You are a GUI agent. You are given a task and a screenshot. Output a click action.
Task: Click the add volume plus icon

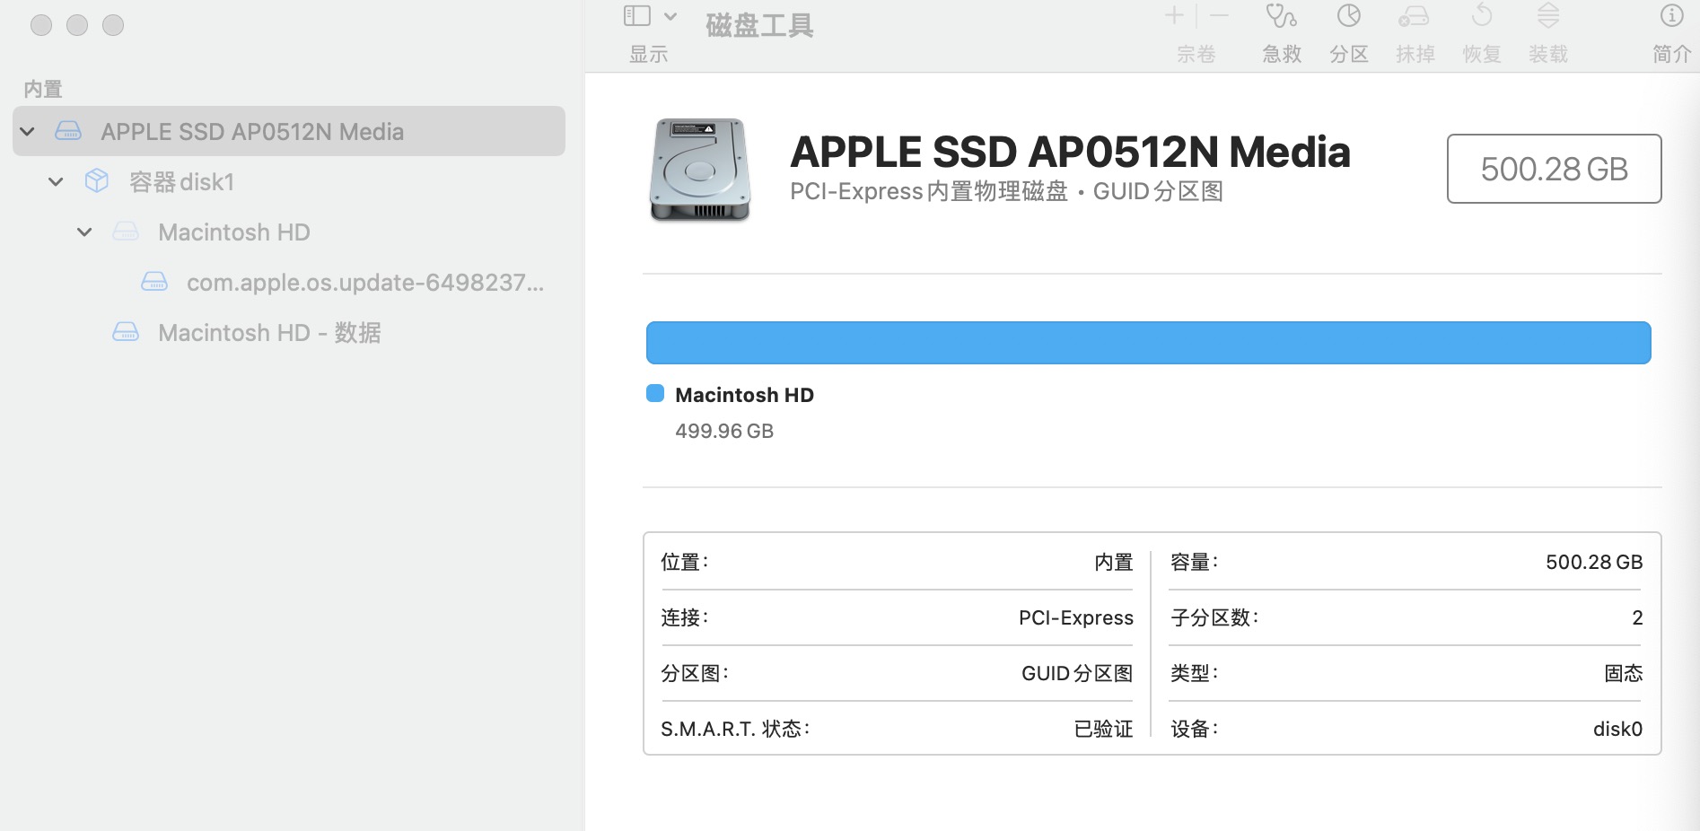pyautogui.click(x=1174, y=16)
